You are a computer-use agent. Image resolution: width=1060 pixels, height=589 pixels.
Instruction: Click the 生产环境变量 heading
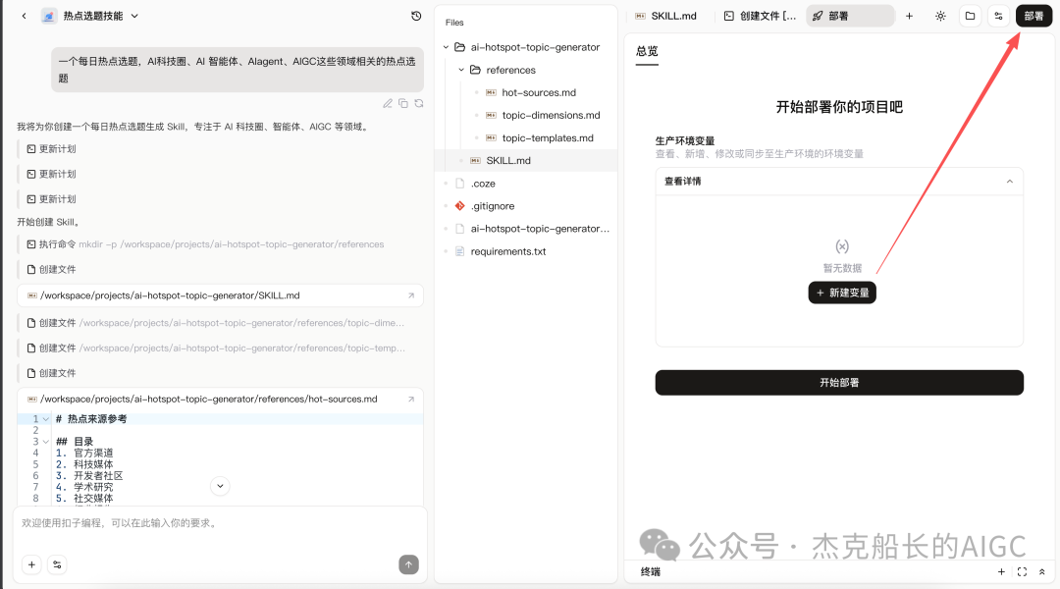(x=685, y=140)
